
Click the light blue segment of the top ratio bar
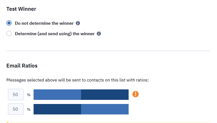click(x=57, y=94)
